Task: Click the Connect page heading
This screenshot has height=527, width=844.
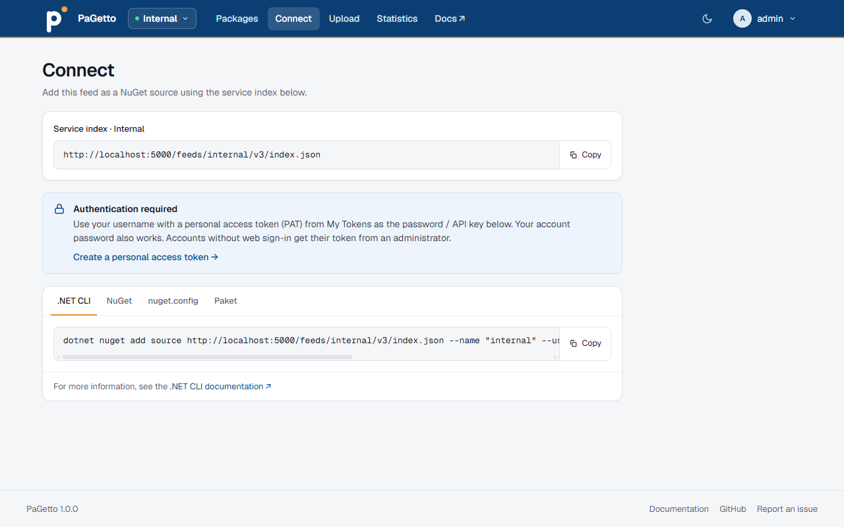Action: click(x=78, y=70)
